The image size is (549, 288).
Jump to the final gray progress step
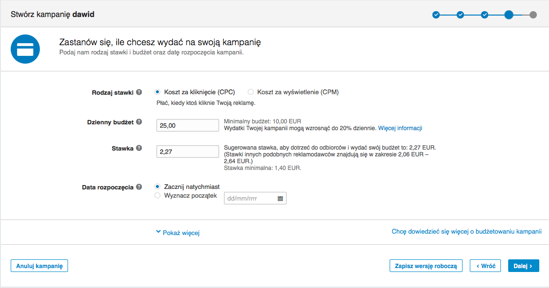click(533, 15)
